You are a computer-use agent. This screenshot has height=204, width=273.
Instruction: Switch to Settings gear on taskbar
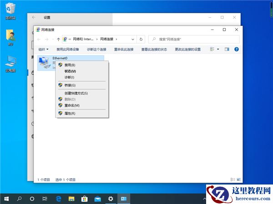point(111,199)
